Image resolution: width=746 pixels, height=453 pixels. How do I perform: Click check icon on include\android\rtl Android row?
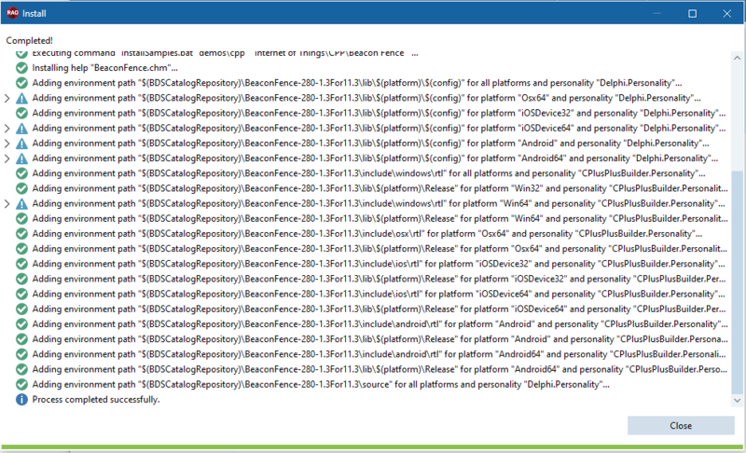[x=21, y=324]
